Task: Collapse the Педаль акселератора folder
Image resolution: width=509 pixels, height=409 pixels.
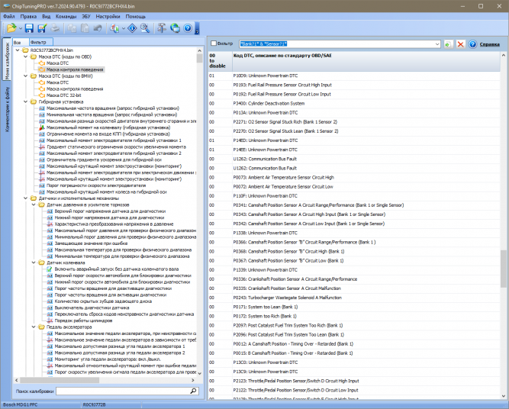Action: tap(34, 327)
